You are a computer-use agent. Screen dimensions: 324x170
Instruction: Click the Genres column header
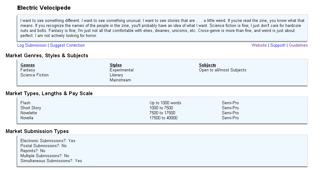click(27, 65)
